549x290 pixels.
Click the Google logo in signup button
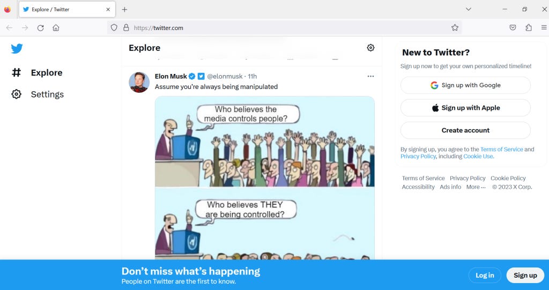pos(434,85)
